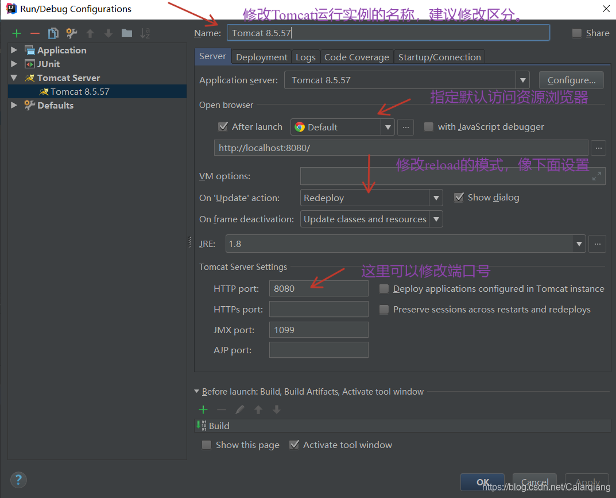Image resolution: width=616 pixels, height=498 pixels.
Task: Enable with JavaScript debugger checkbox
Action: click(429, 126)
